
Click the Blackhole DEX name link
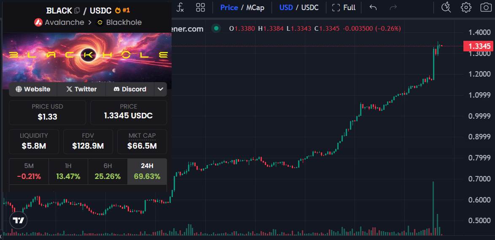point(124,22)
